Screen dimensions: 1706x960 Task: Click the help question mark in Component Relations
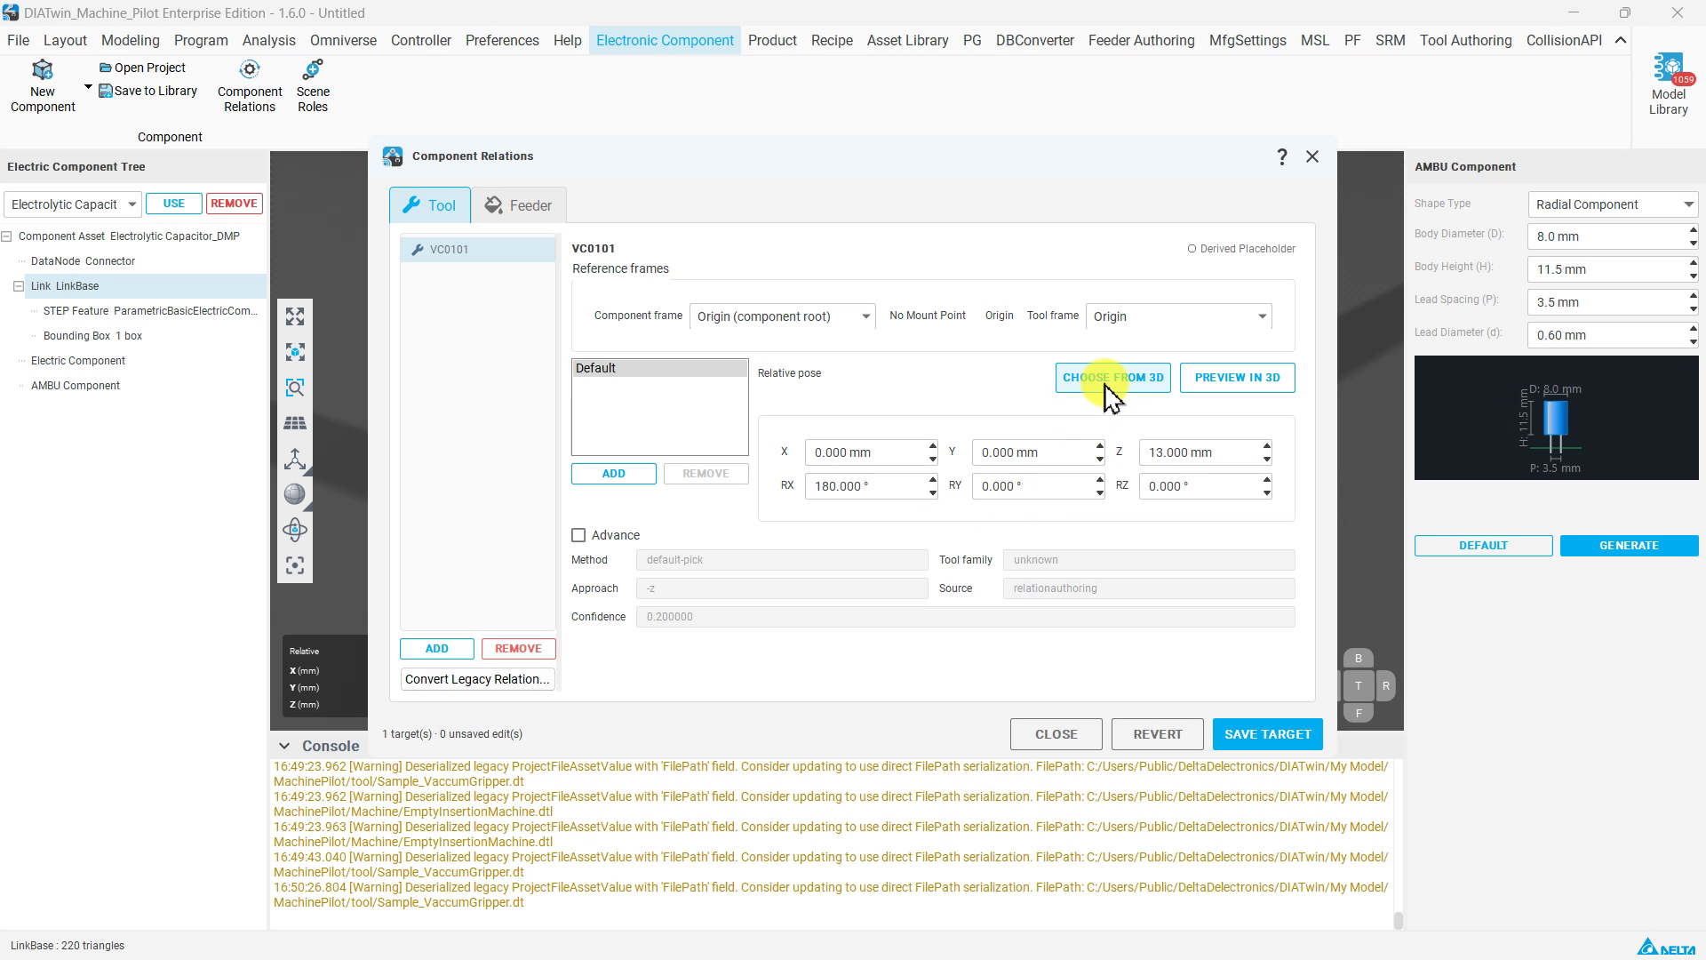click(1281, 157)
